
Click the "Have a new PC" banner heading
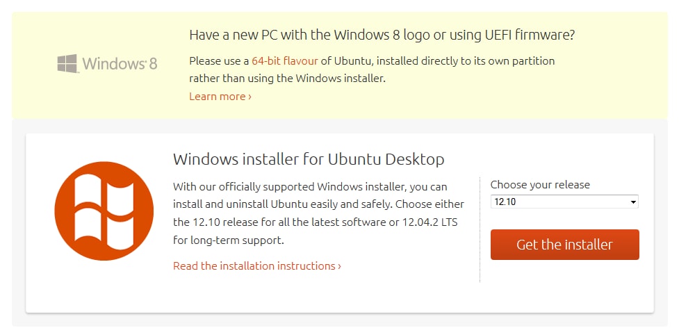click(x=382, y=35)
